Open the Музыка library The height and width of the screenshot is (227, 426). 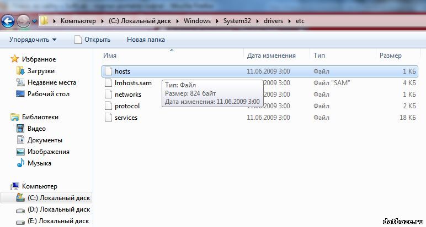click(39, 163)
